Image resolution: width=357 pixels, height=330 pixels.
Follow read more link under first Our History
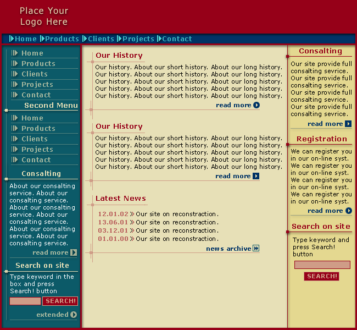pos(233,105)
